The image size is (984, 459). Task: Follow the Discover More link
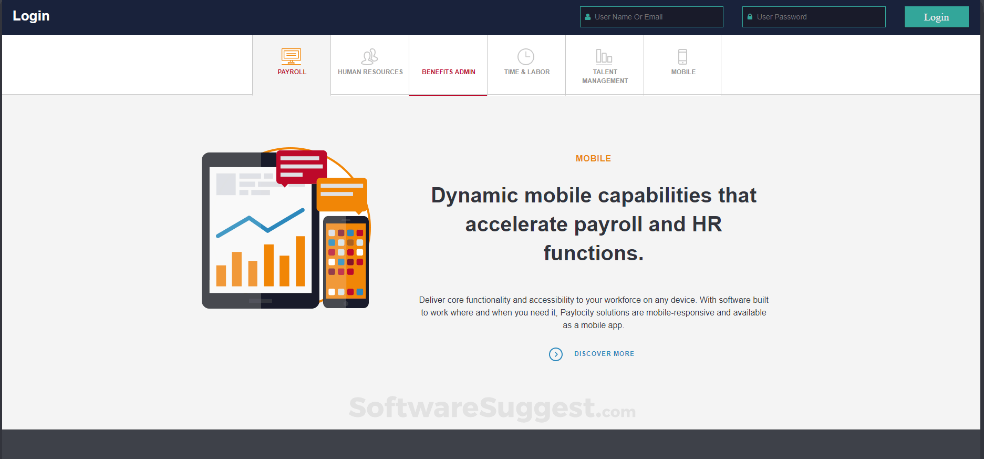point(604,354)
